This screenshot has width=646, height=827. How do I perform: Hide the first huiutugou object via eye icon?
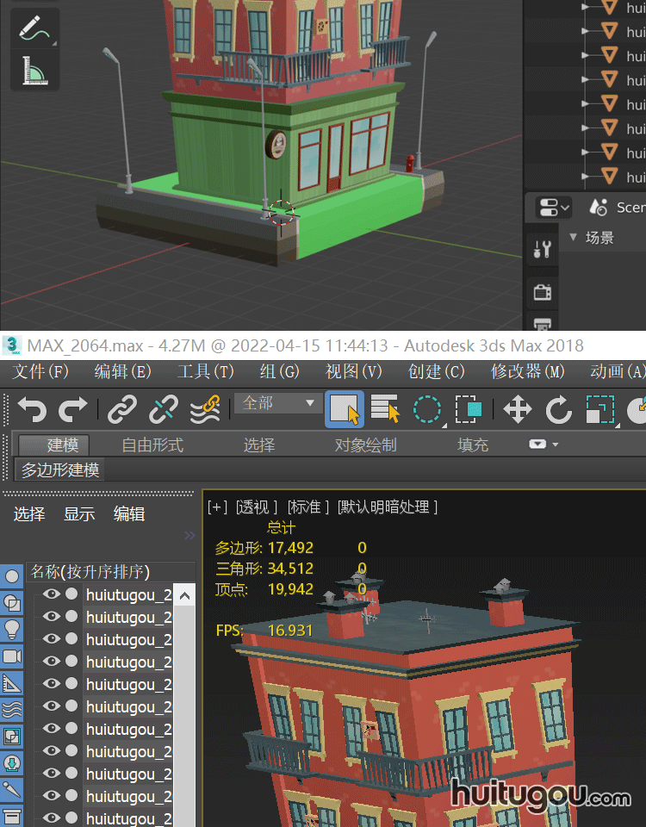[x=52, y=594]
